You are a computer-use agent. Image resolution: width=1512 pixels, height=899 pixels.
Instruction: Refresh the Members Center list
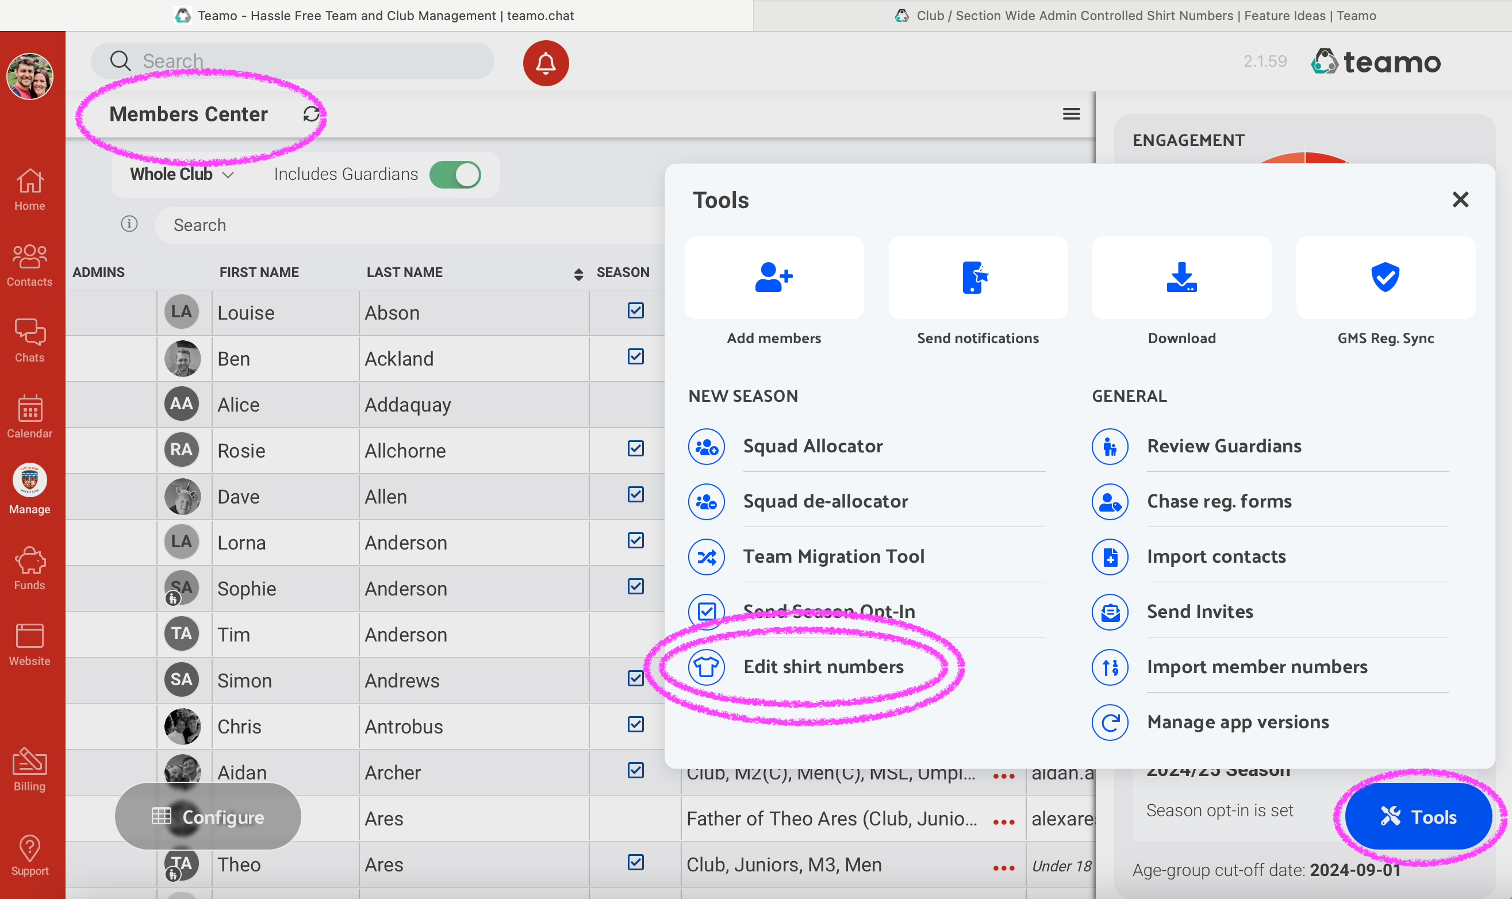(x=312, y=114)
